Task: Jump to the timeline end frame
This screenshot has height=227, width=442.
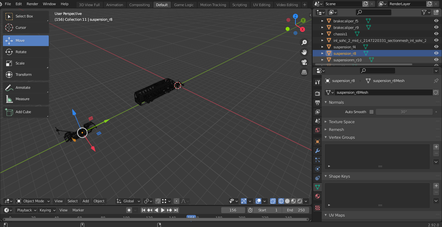Action: coord(176,210)
